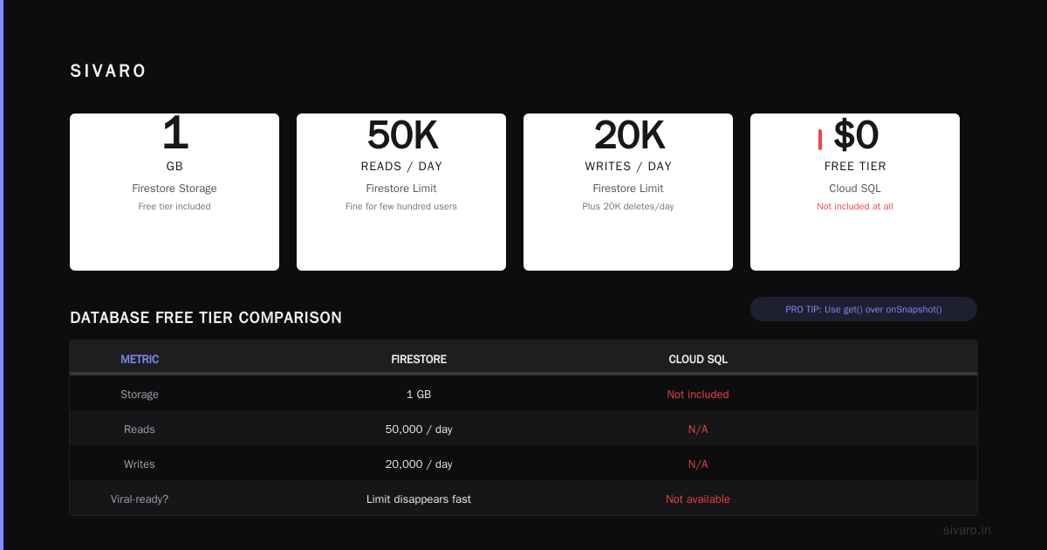The width and height of the screenshot is (1047, 550).
Task: Click the Writes row label
Action: point(140,464)
